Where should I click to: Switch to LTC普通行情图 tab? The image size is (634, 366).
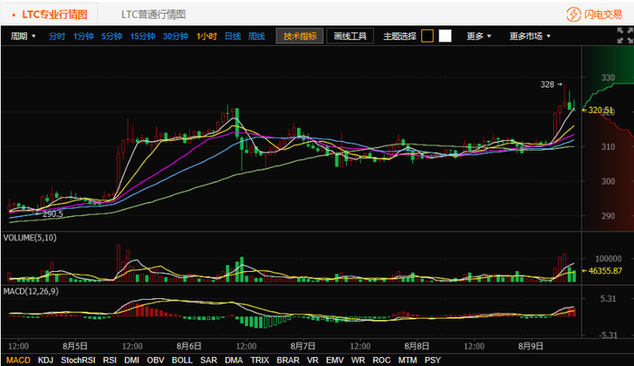[154, 14]
